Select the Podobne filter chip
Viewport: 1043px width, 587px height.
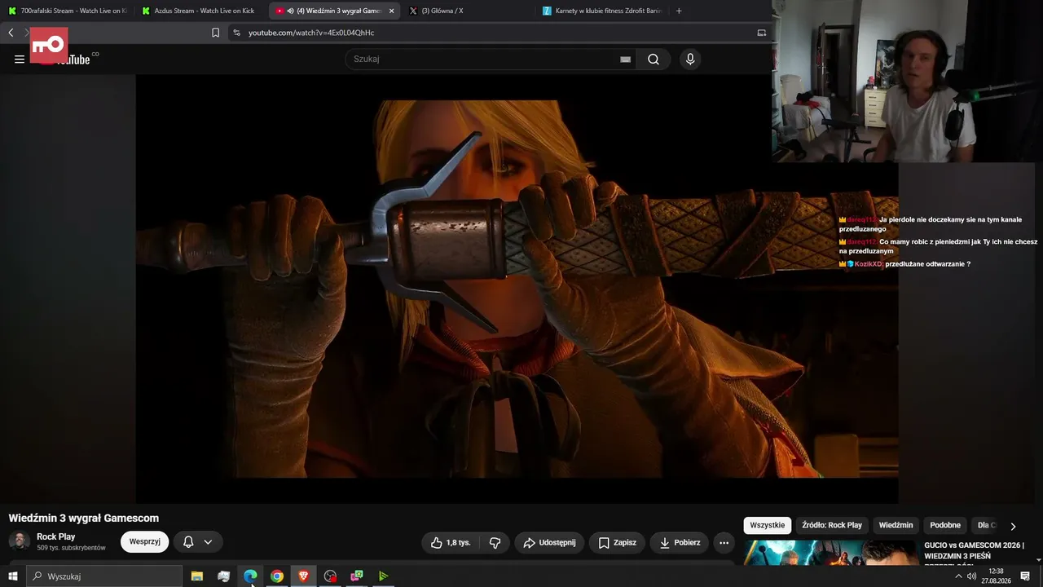coord(945,525)
